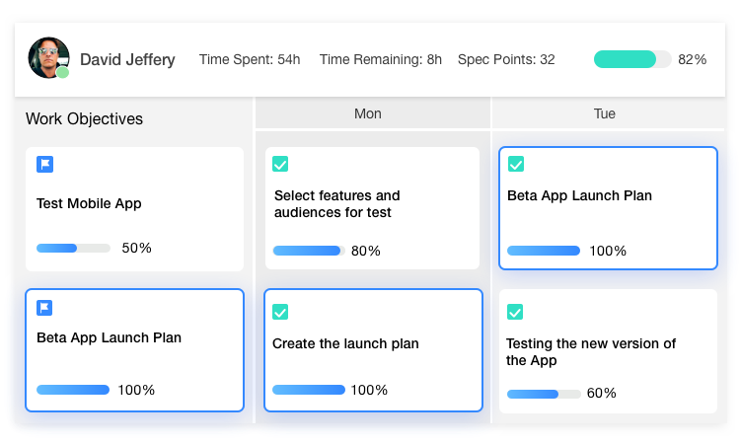Click the Time Spent: 54h label
This screenshot has width=740, height=444.
pyautogui.click(x=250, y=60)
